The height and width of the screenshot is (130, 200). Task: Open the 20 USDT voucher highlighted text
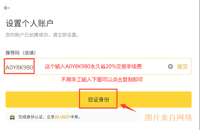62,117
